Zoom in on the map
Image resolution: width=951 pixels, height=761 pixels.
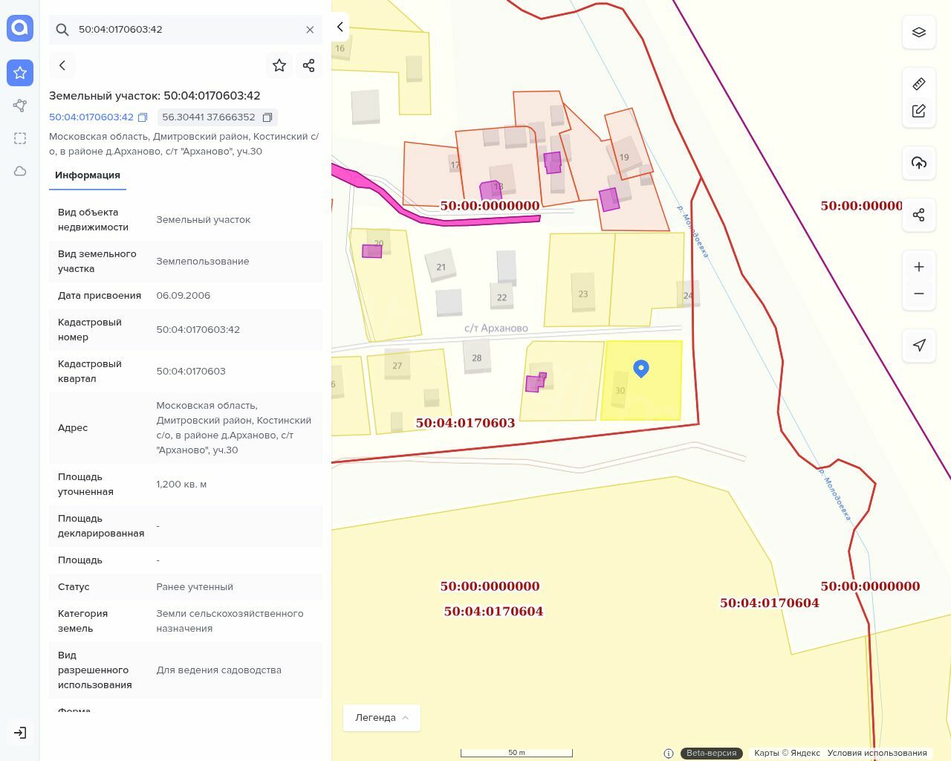point(919,267)
